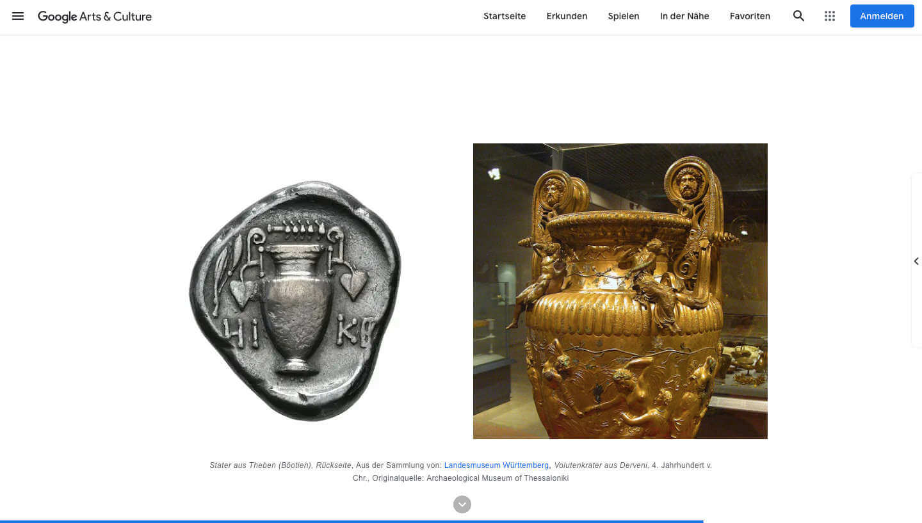
Task: Expand the side panel left chevron
Action: (916, 261)
